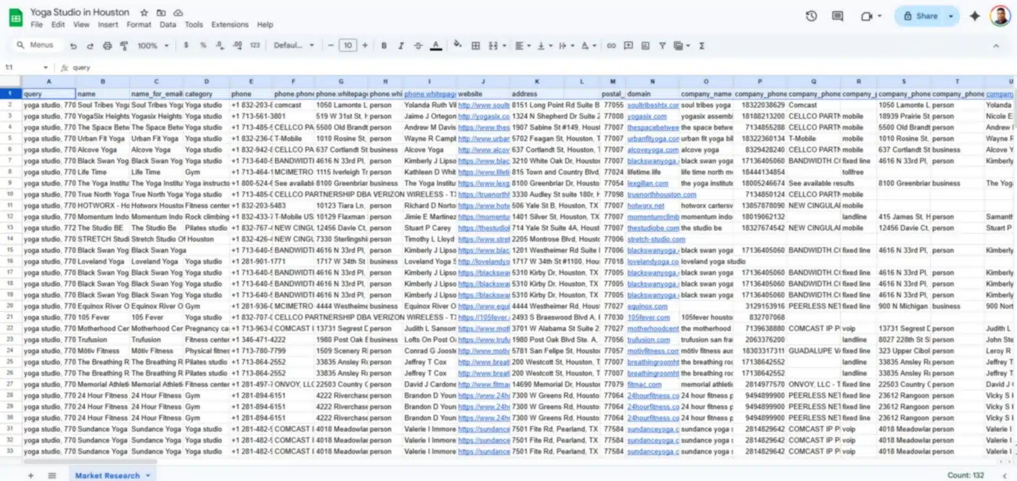The image size is (1017, 481).
Task: Toggle italic formatting
Action: point(401,46)
